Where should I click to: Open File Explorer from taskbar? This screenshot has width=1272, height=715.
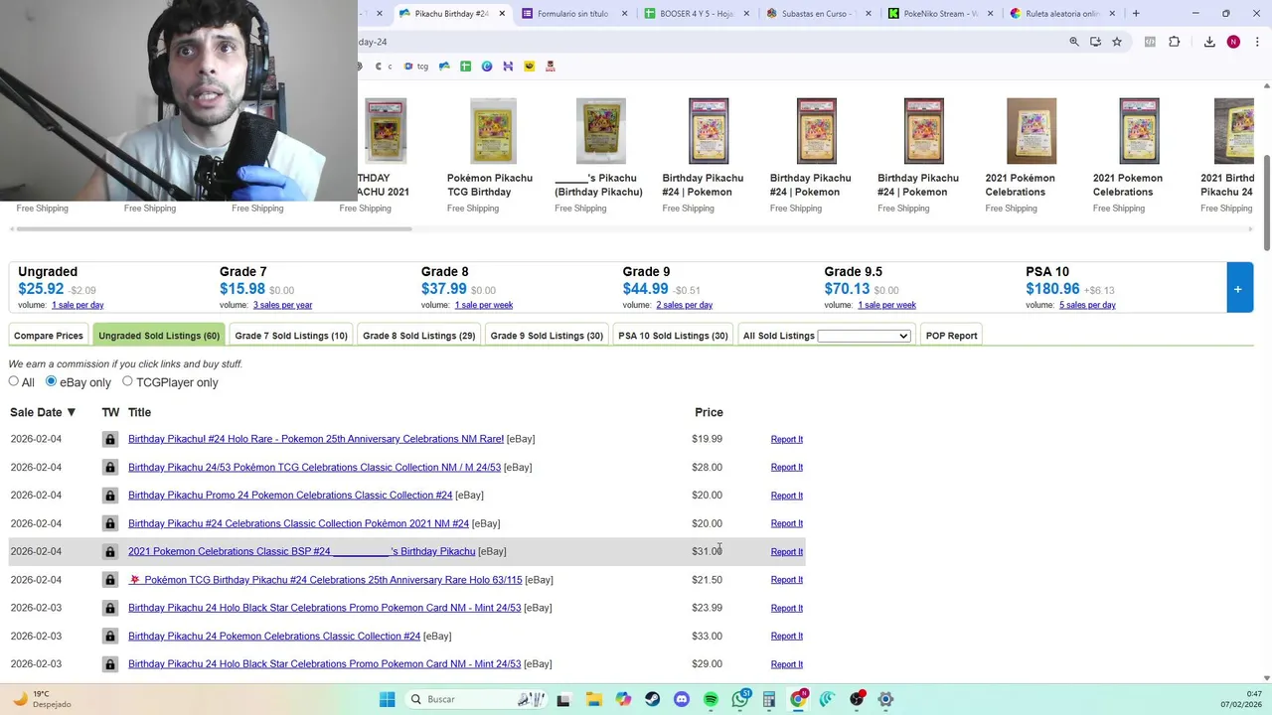tap(593, 699)
